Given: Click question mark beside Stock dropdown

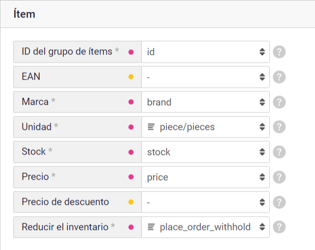Looking at the screenshot, I should coord(279,152).
